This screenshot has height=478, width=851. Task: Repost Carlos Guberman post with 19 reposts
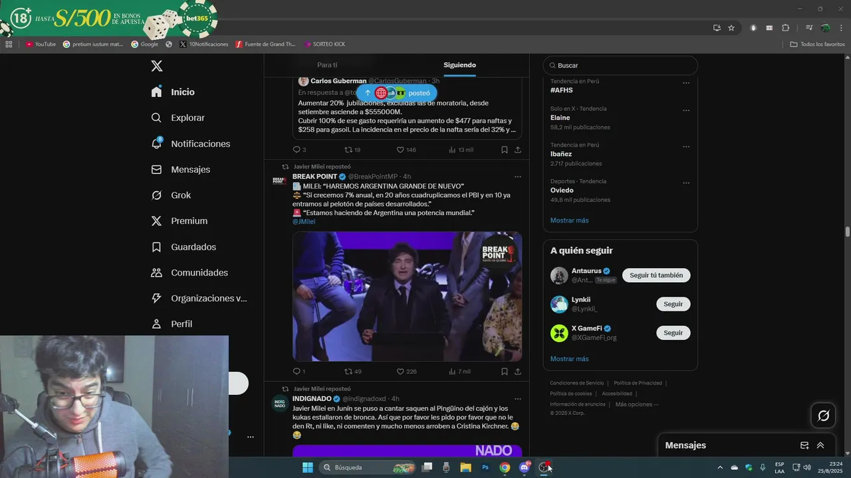(x=352, y=150)
